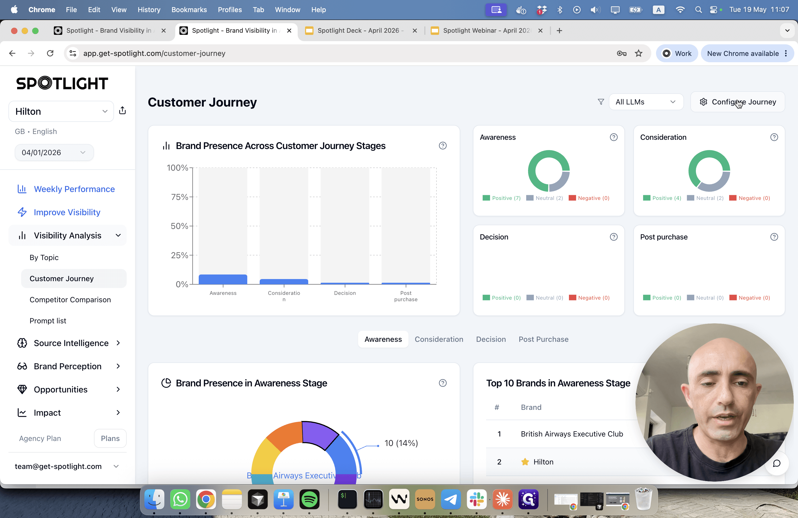Click the Post purchase card help icon
This screenshot has width=798, height=518.
click(774, 237)
